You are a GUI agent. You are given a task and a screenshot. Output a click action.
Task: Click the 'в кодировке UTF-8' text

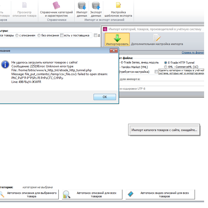(133, 89)
